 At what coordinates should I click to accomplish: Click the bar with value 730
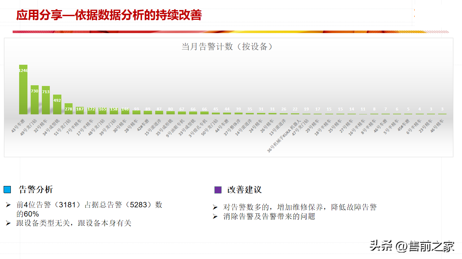[x=35, y=100]
